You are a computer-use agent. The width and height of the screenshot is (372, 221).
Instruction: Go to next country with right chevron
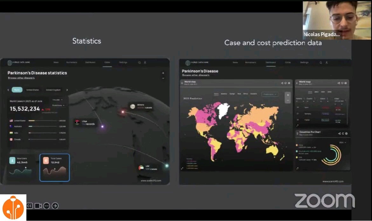tap(67, 90)
